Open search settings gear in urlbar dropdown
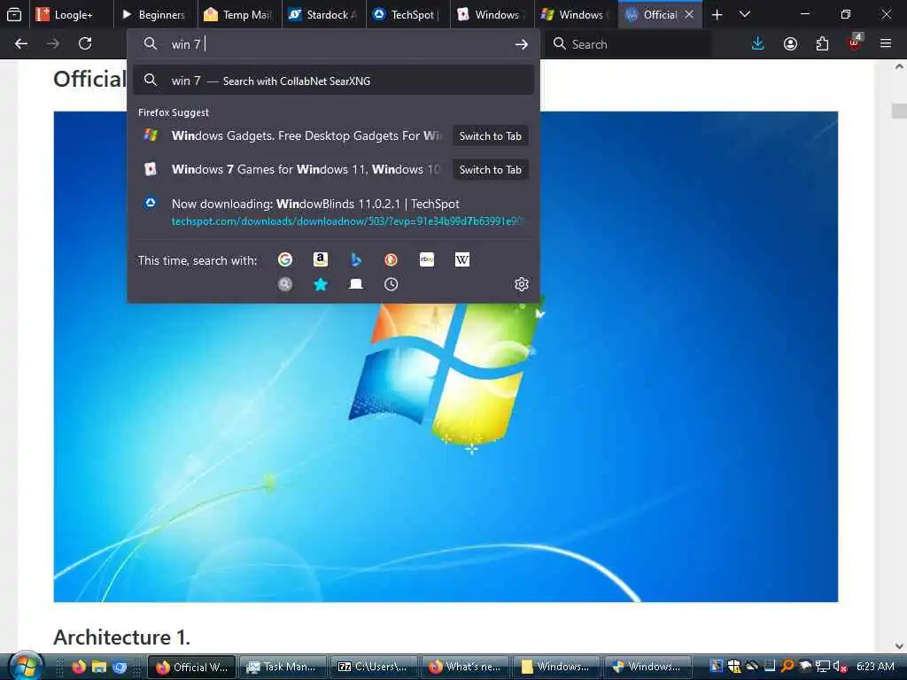This screenshot has height=680, width=907. (521, 284)
